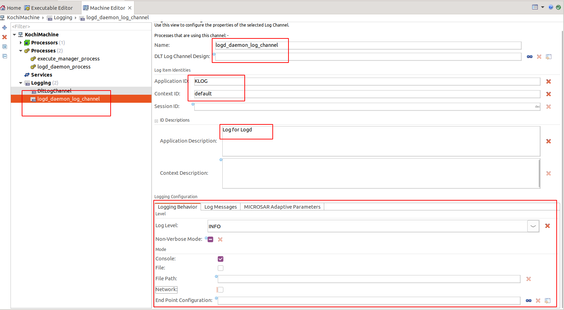Clear the End Point Configuration reference
The width and height of the screenshot is (564, 310).
click(x=538, y=301)
